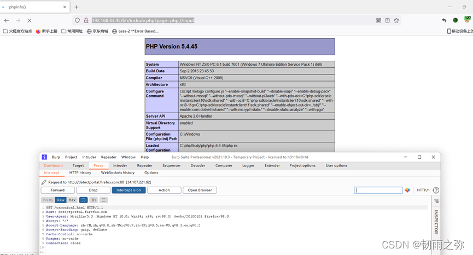Expand the Inspector panel layout icon
The width and height of the screenshot is (473, 255).
click(436, 201)
